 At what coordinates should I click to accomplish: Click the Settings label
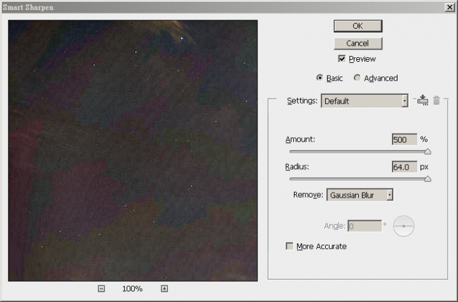point(302,100)
